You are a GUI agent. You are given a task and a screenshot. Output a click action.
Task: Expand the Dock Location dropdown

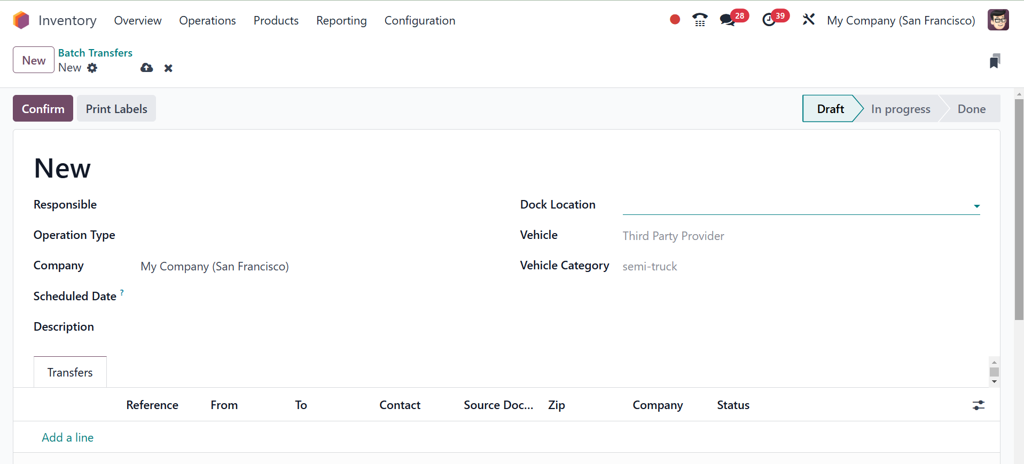pos(976,206)
